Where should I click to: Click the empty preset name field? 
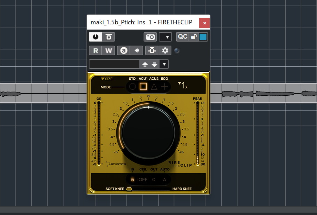tap(114, 64)
